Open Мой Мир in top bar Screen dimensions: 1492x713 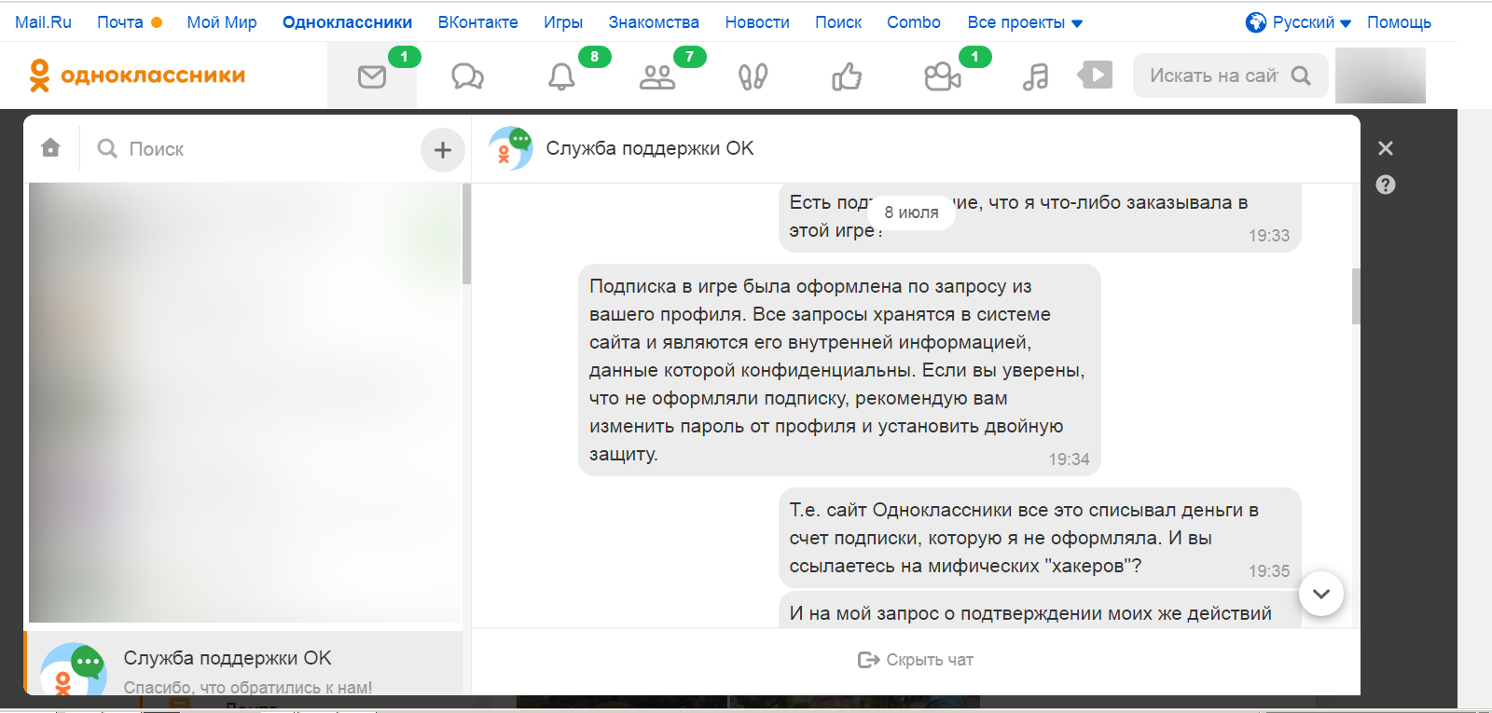(222, 22)
